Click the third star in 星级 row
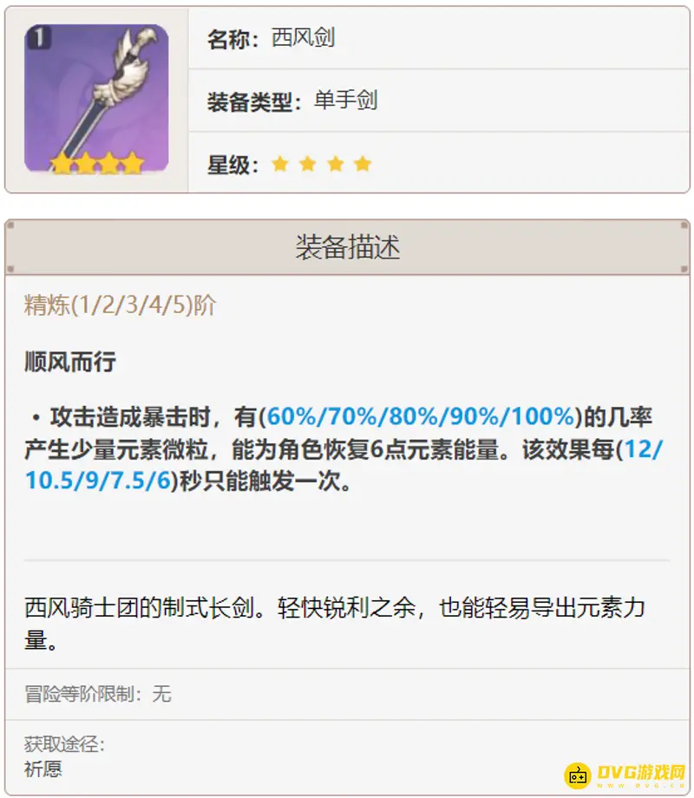Screen dimensions: 694x798 335,165
